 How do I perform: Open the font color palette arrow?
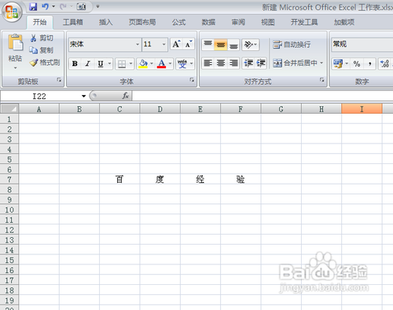(170, 64)
